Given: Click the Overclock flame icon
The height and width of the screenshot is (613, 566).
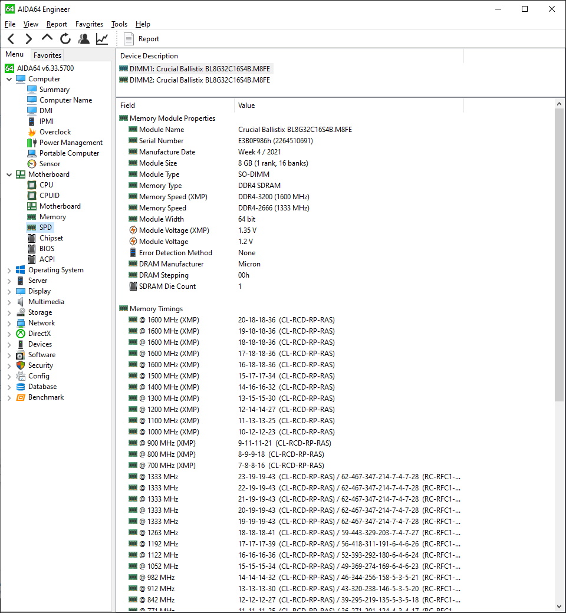Looking at the screenshot, I should click(x=32, y=132).
